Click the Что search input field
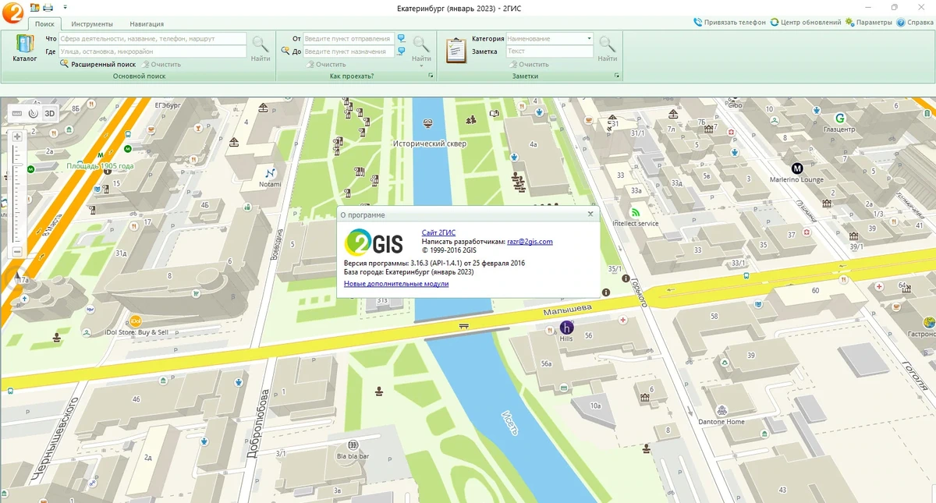Screen dimensions: 936x503 point(153,38)
